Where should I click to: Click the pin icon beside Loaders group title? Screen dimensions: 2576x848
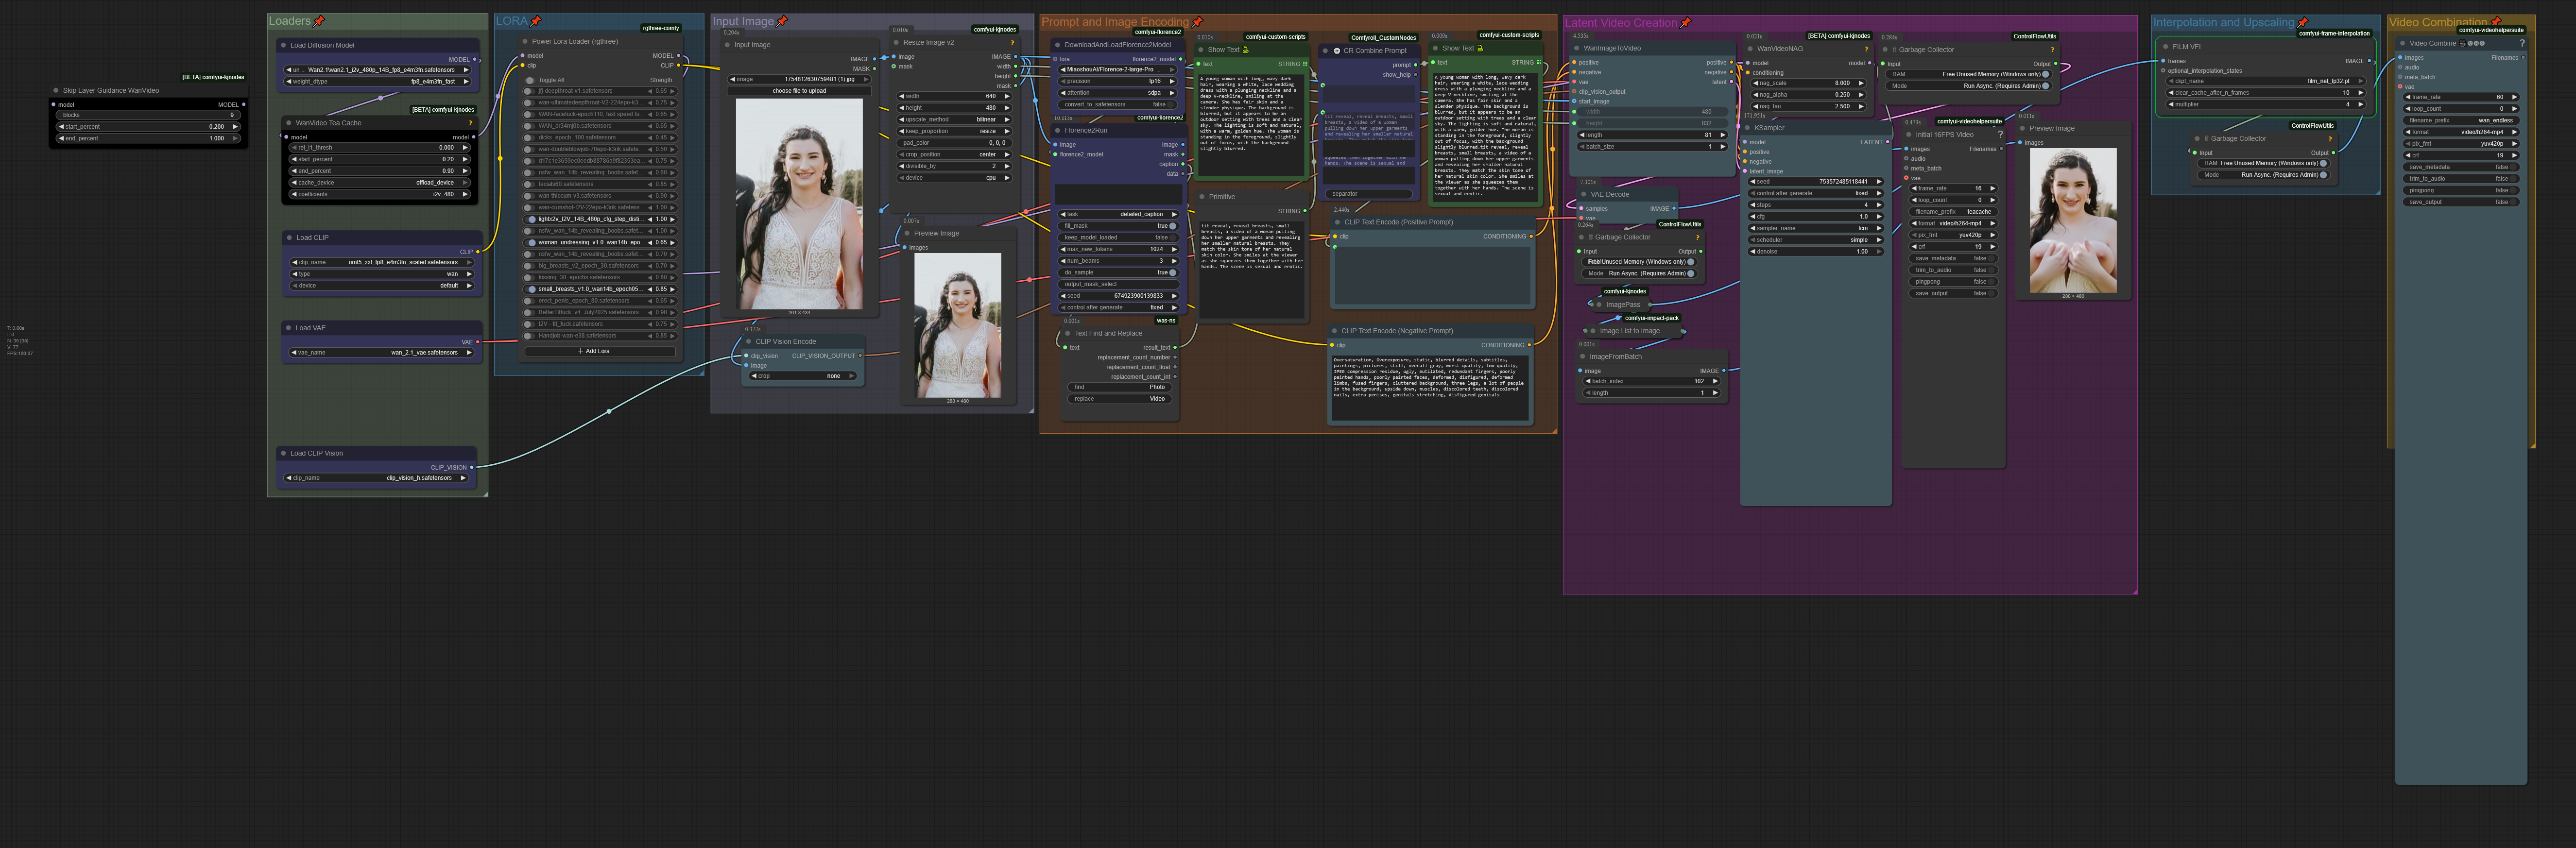click(319, 21)
